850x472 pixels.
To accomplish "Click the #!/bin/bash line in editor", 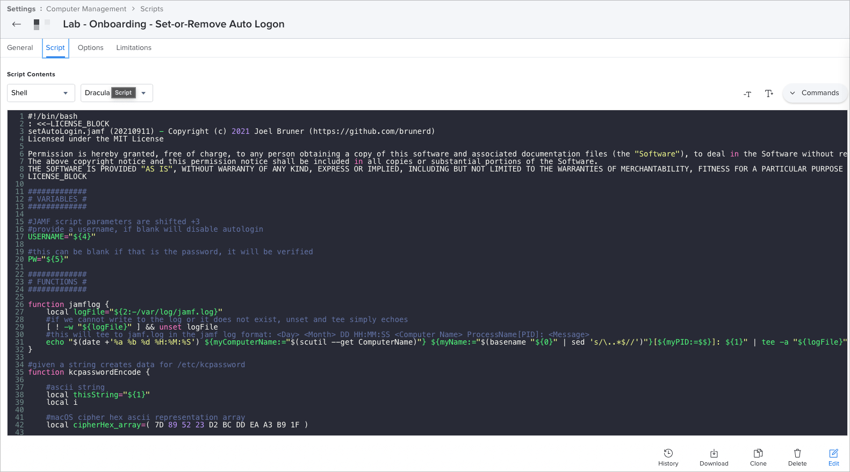I will pyautogui.click(x=53, y=116).
